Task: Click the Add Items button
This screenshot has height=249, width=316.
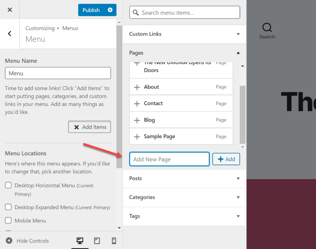Action: (x=89, y=127)
